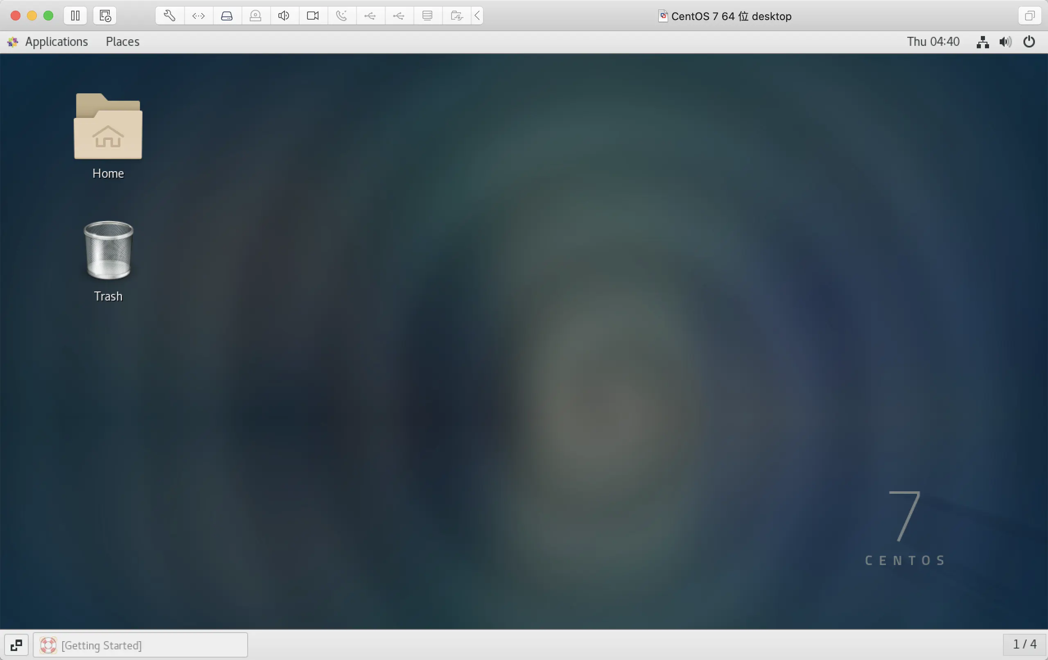
Task: Click the hard disk device icon
Action: [227, 16]
